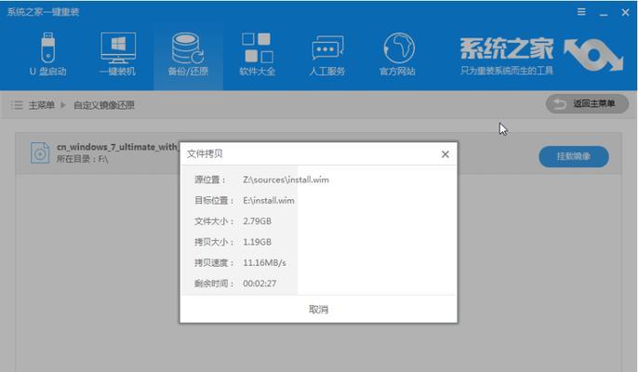
Task: Open the 软件大全 software collection
Action: coord(257,54)
